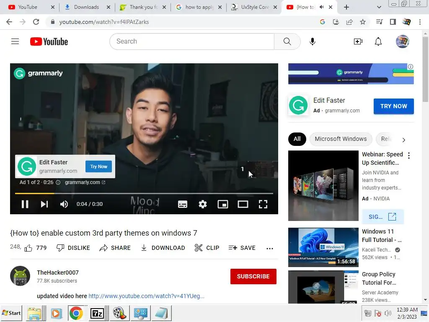Open a new browser tab

[346, 7]
